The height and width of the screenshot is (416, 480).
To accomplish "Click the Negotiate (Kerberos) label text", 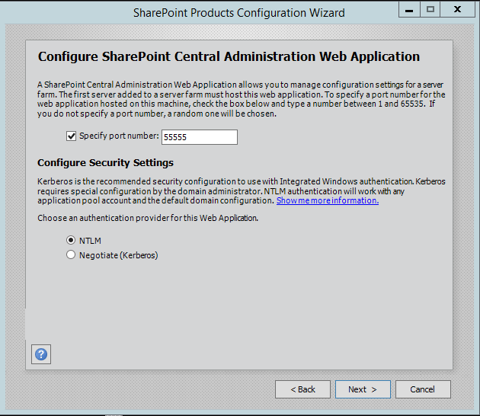I will click(x=118, y=255).
